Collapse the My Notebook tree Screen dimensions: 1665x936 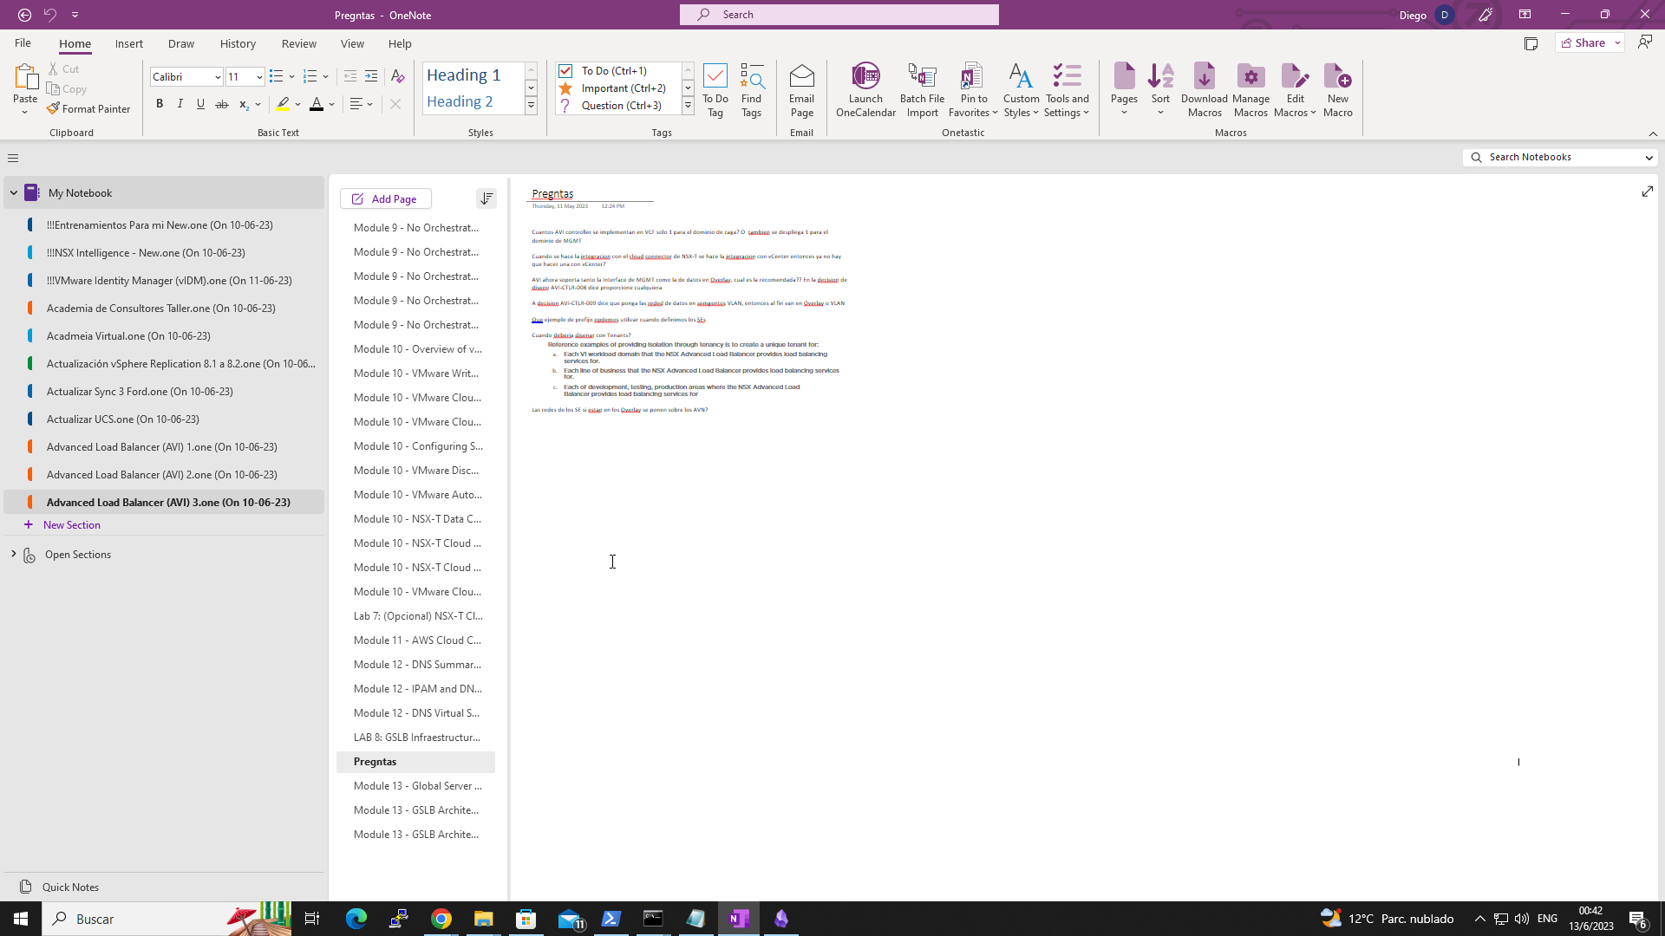(14, 193)
